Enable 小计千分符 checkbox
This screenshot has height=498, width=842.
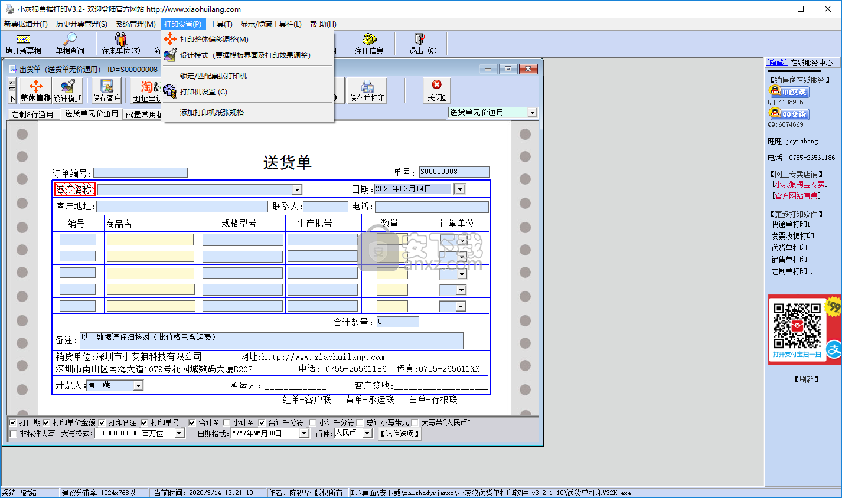[x=313, y=423]
